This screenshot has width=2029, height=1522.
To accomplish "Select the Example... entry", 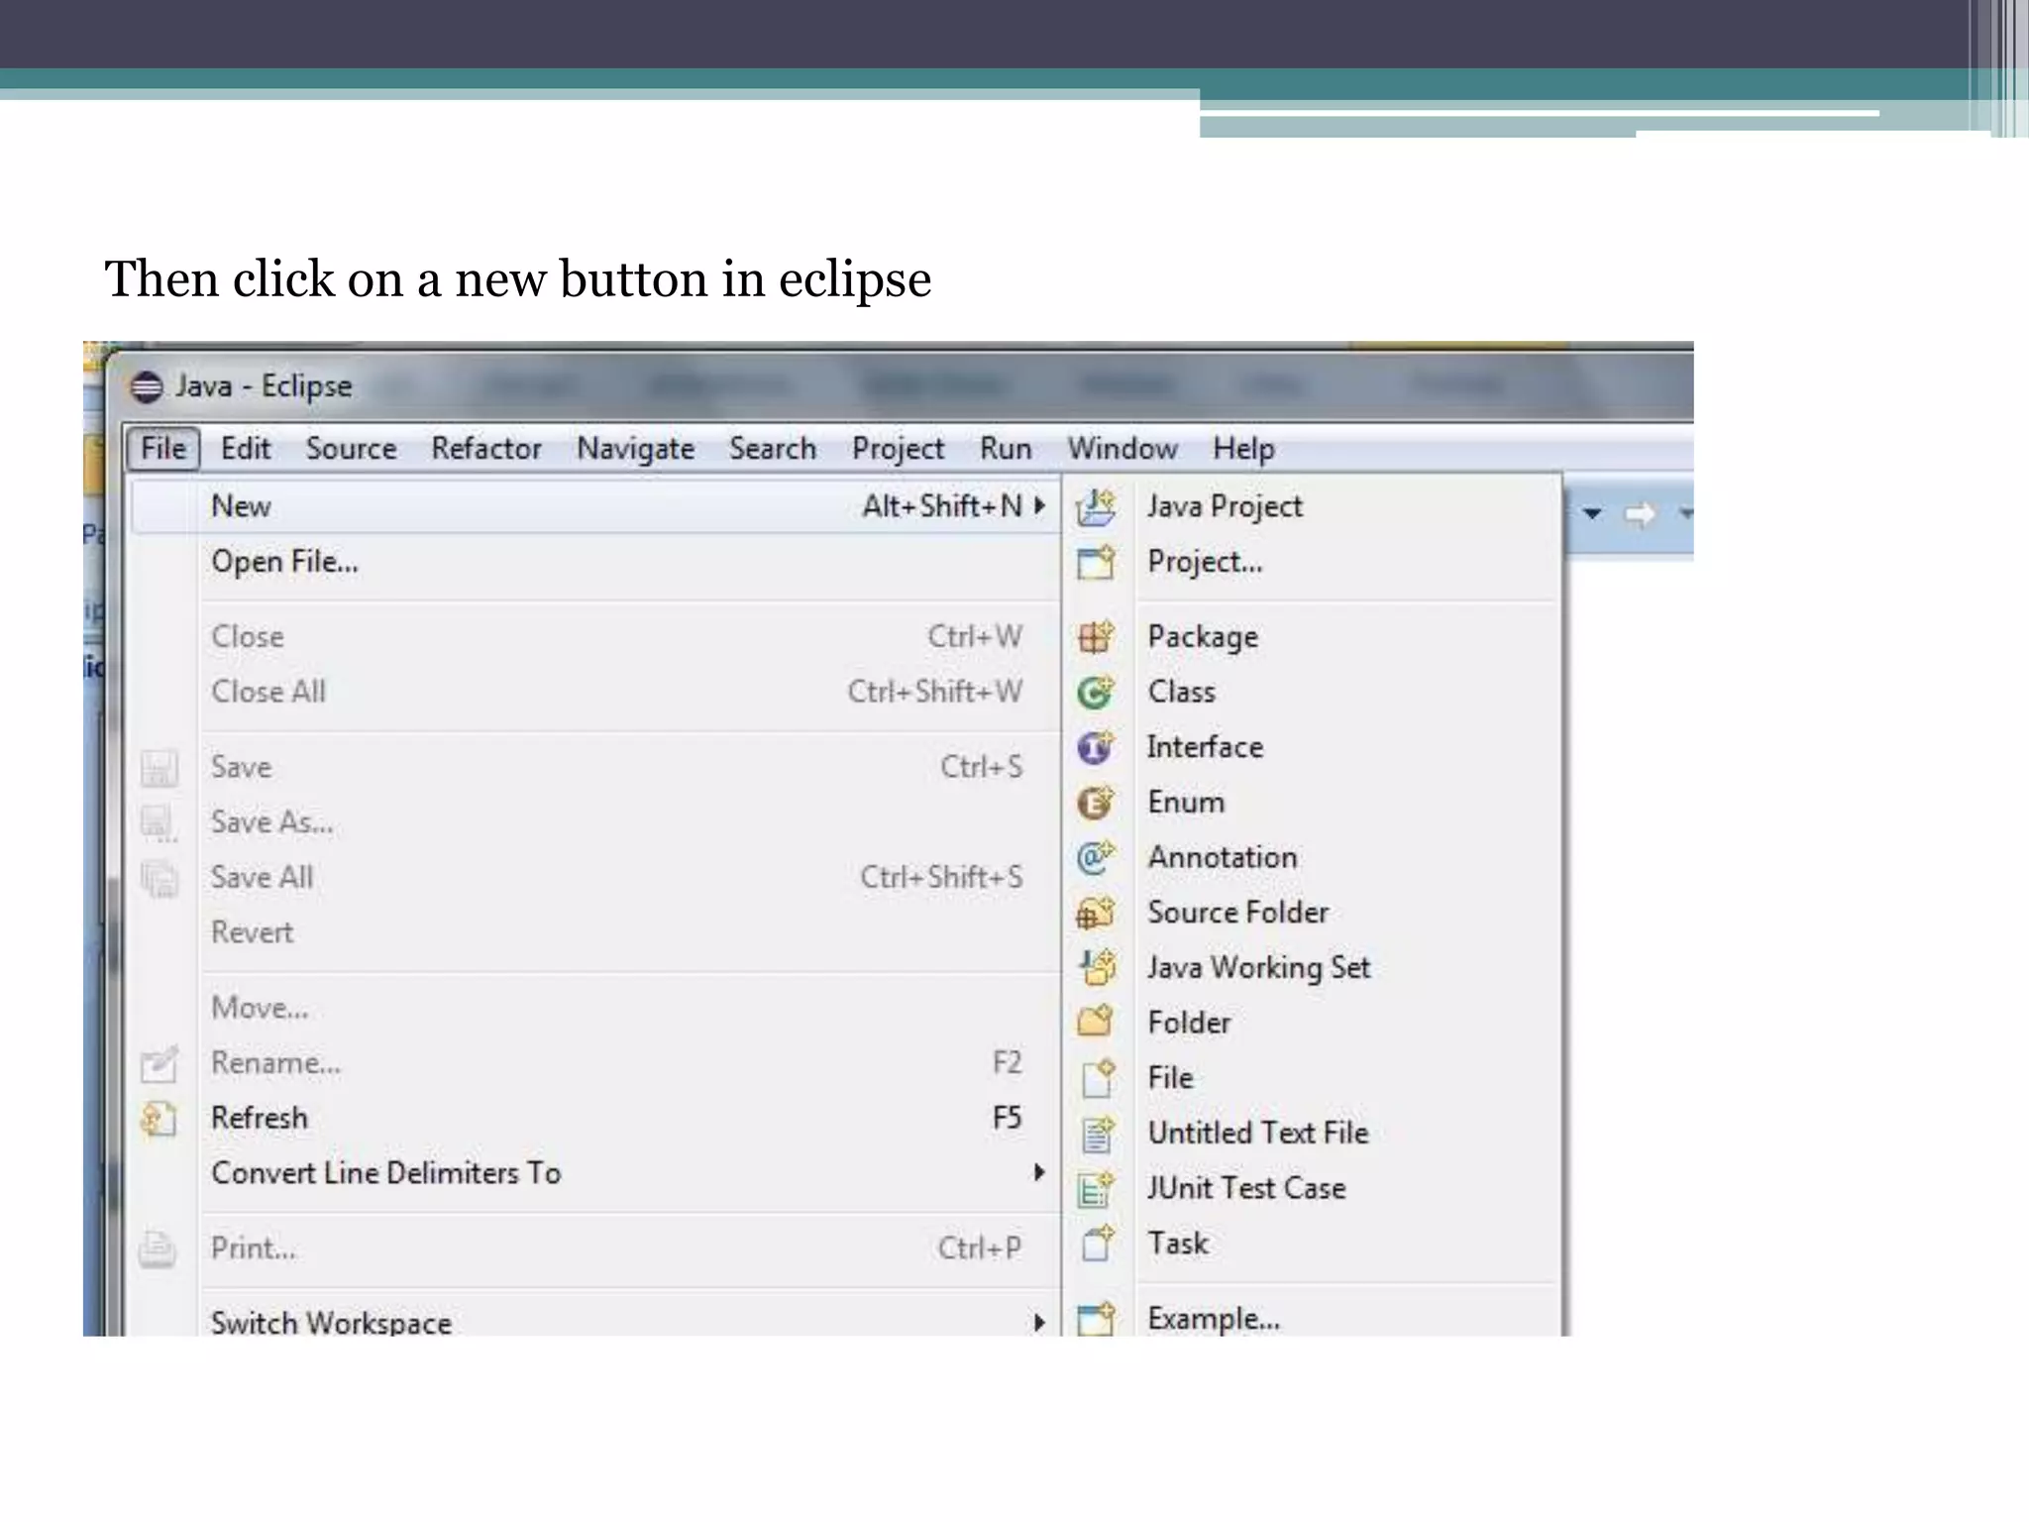I will (1213, 1319).
